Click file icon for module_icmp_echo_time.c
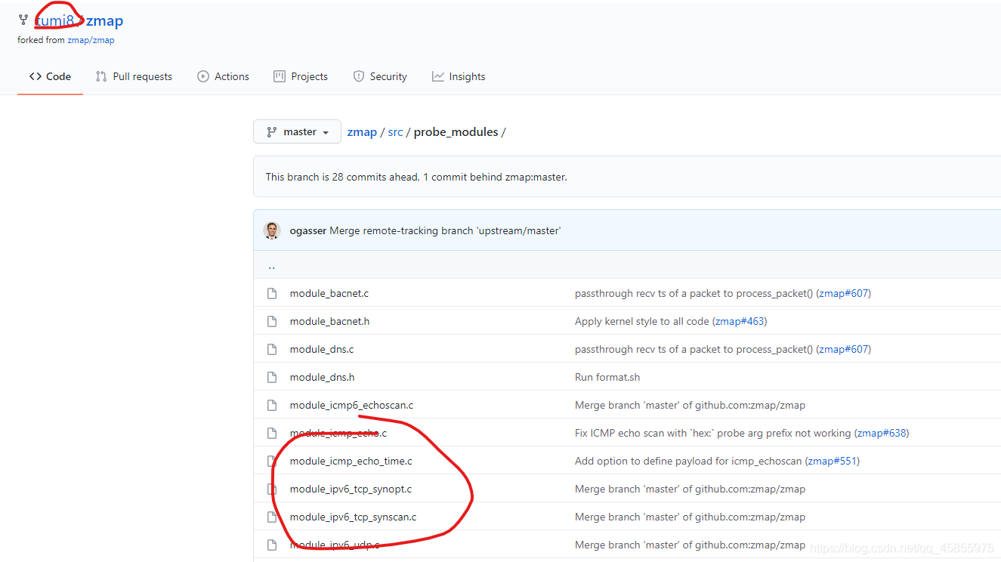 tap(272, 461)
